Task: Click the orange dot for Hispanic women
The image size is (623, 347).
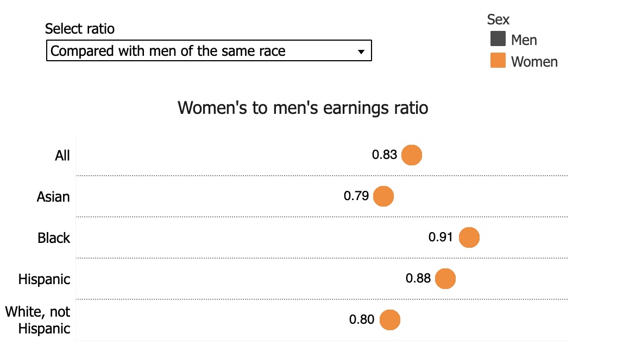Action: (445, 279)
